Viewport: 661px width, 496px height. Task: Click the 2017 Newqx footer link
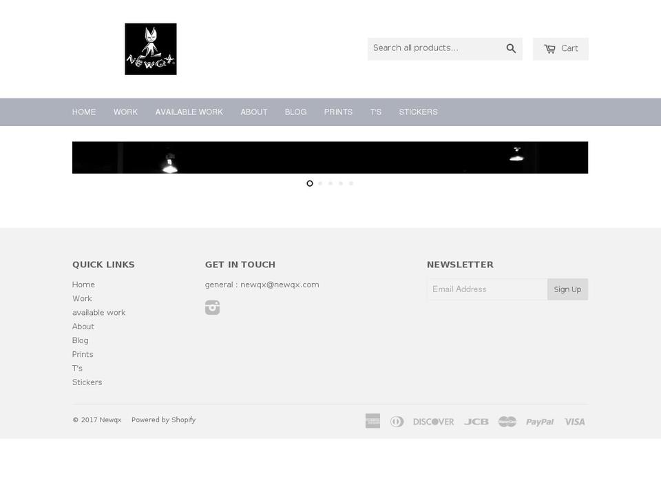pos(97,420)
